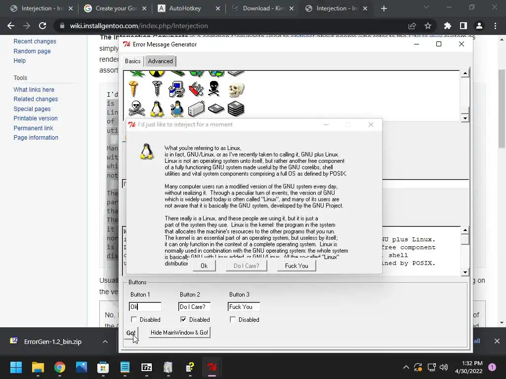This screenshot has height=379, width=506.
Task: Show hidden system tray icons
Action: 406,367
